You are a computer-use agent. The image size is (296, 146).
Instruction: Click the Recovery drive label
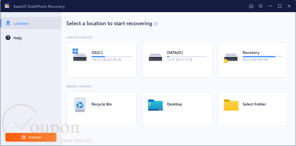coord(251,52)
